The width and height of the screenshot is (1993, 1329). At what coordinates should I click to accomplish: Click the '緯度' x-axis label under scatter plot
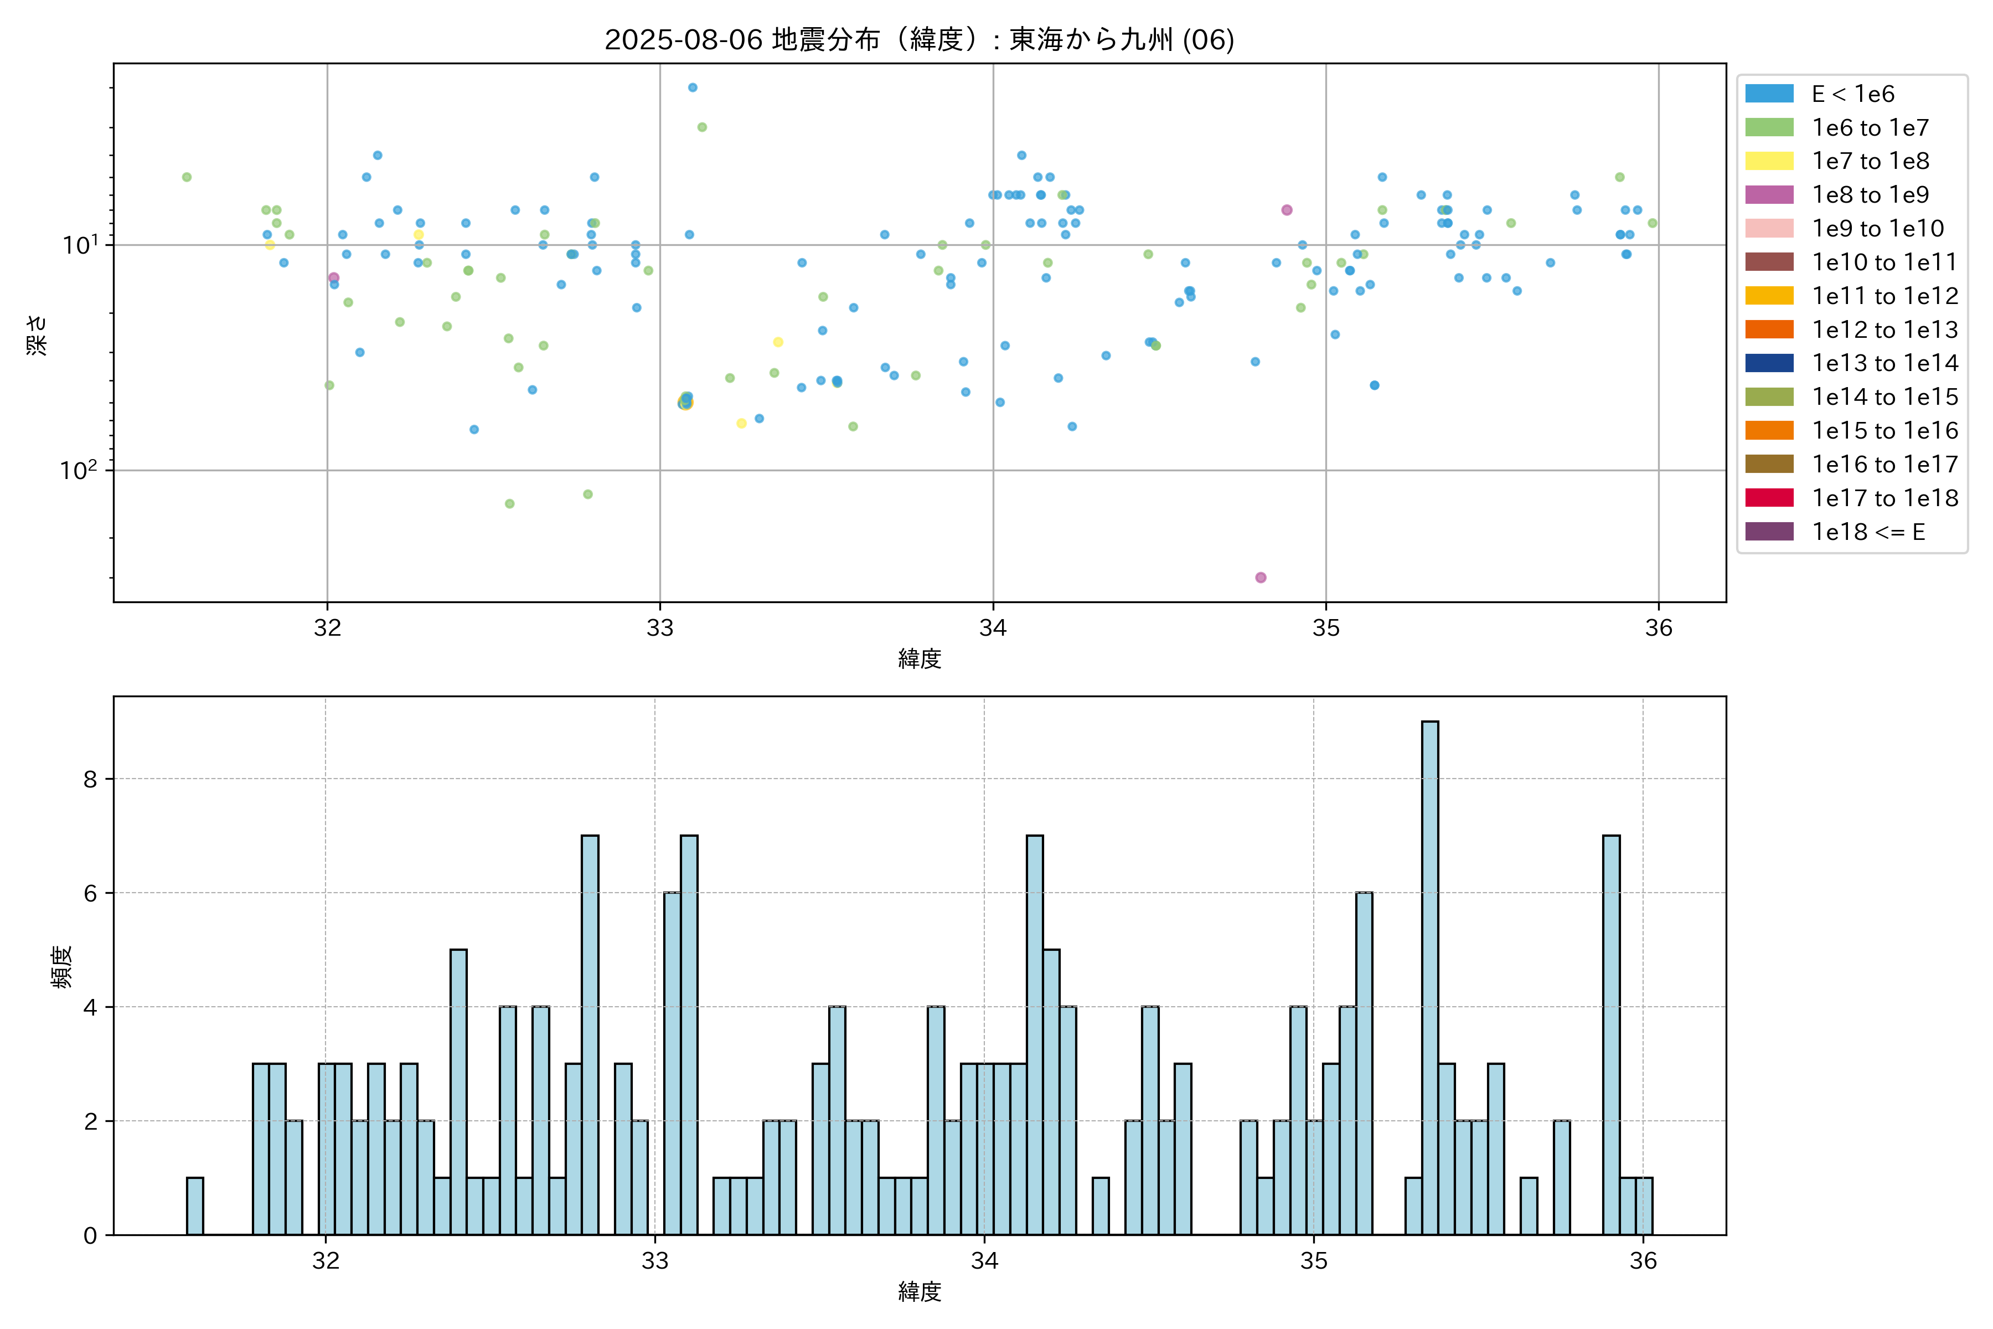point(920,658)
